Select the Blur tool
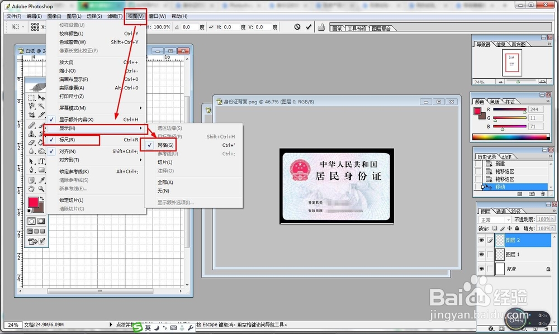Image resolution: width=559 pixels, height=334 pixels. tap(31, 151)
